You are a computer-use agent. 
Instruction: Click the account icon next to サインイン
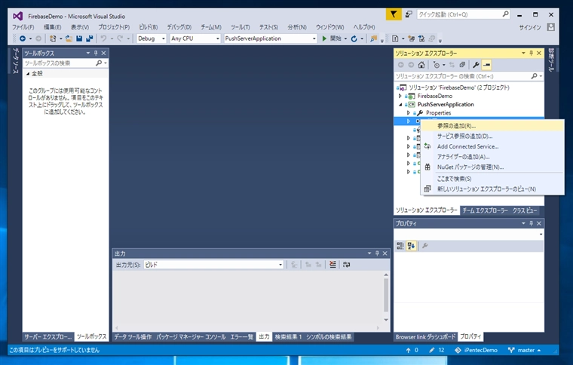coord(550,27)
